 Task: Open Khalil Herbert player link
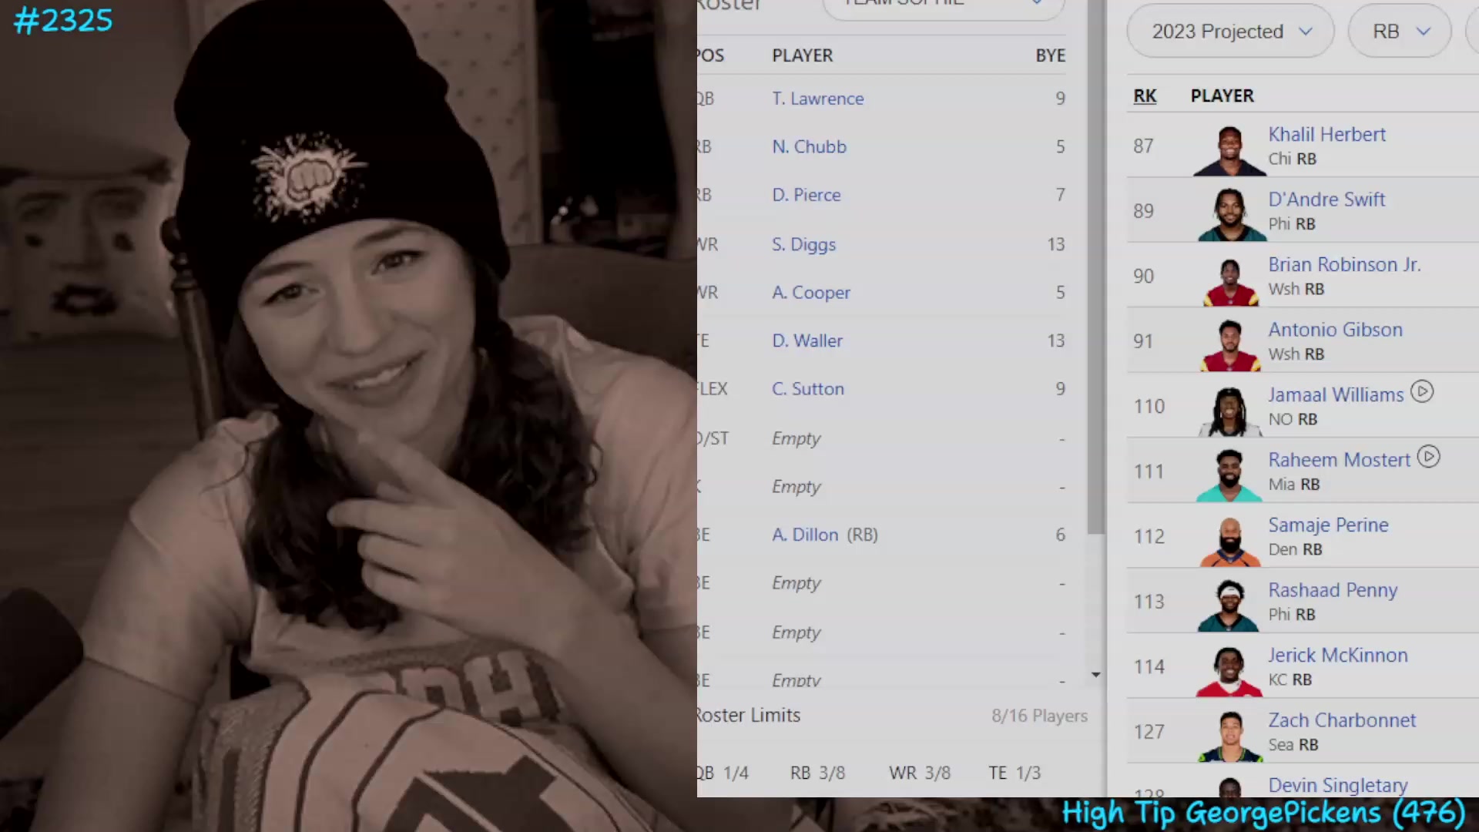1326,135
